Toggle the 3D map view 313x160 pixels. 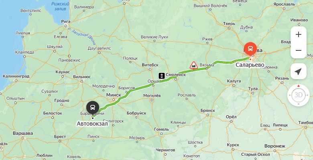pos(299,95)
